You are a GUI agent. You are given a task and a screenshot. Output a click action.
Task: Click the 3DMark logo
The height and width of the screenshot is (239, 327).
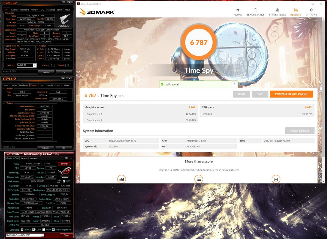click(97, 12)
